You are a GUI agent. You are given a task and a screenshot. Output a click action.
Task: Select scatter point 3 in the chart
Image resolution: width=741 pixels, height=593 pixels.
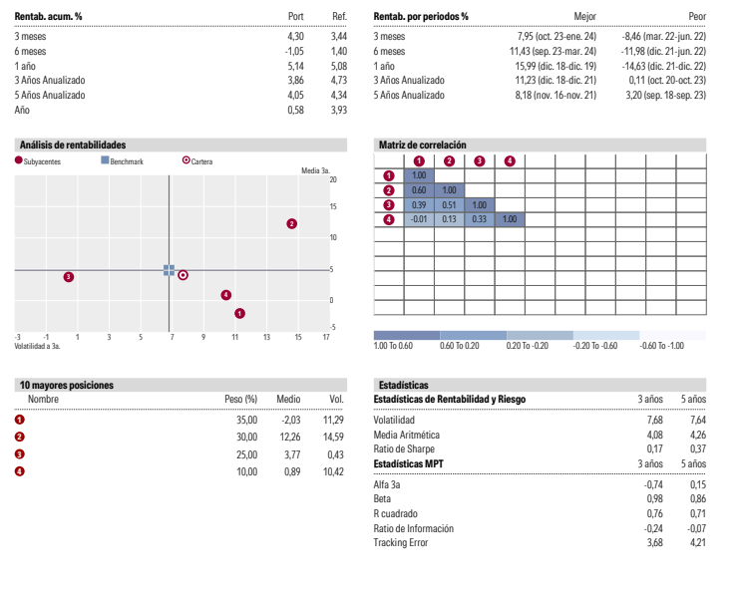69,276
